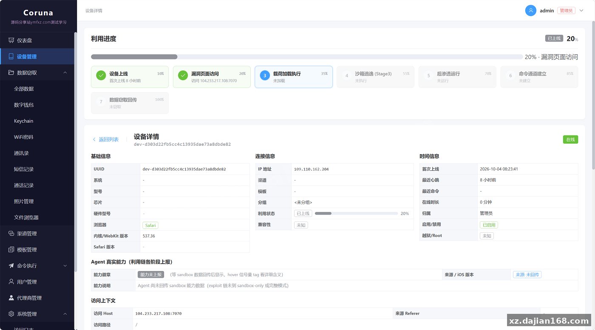Click the 已启用 status tag
Viewport: 595px width, 330px height.
489,225
